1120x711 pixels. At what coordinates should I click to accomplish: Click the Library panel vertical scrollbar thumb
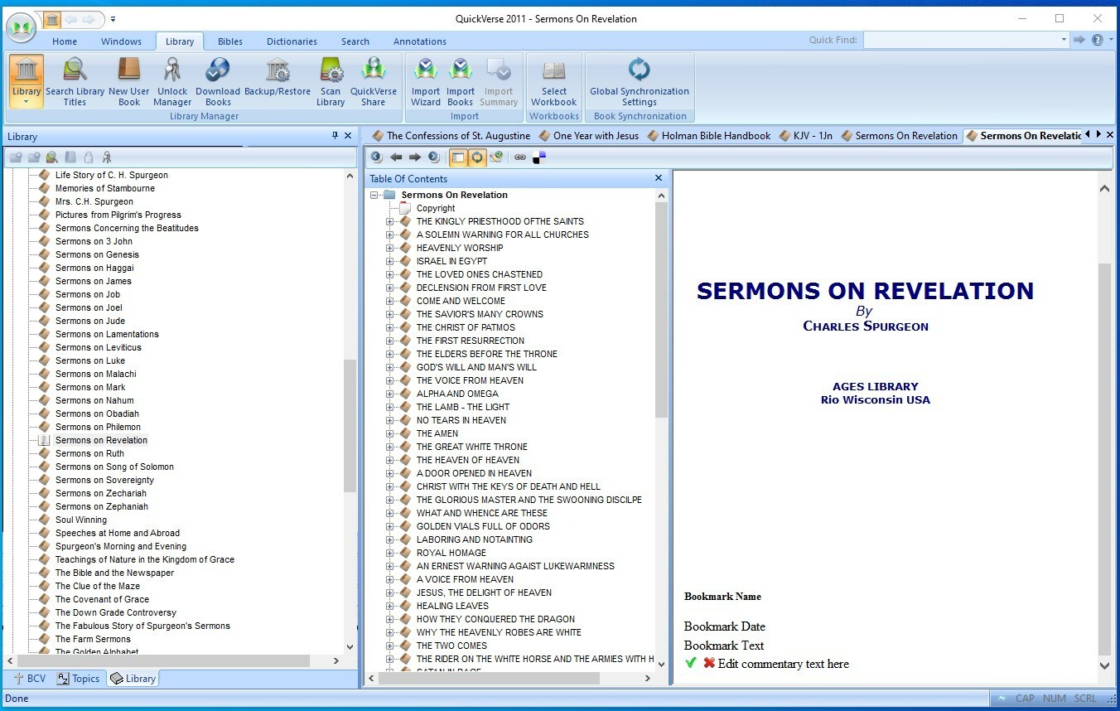click(350, 427)
